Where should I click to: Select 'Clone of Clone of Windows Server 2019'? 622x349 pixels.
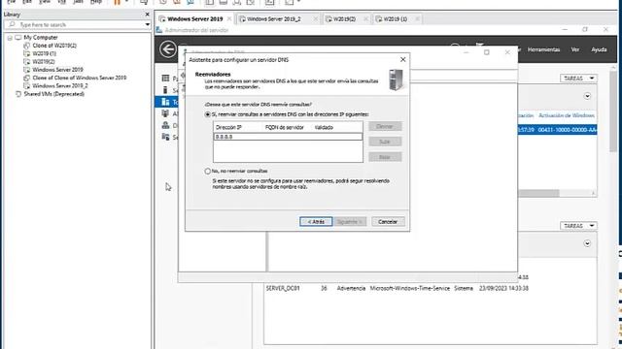click(x=80, y=78)
